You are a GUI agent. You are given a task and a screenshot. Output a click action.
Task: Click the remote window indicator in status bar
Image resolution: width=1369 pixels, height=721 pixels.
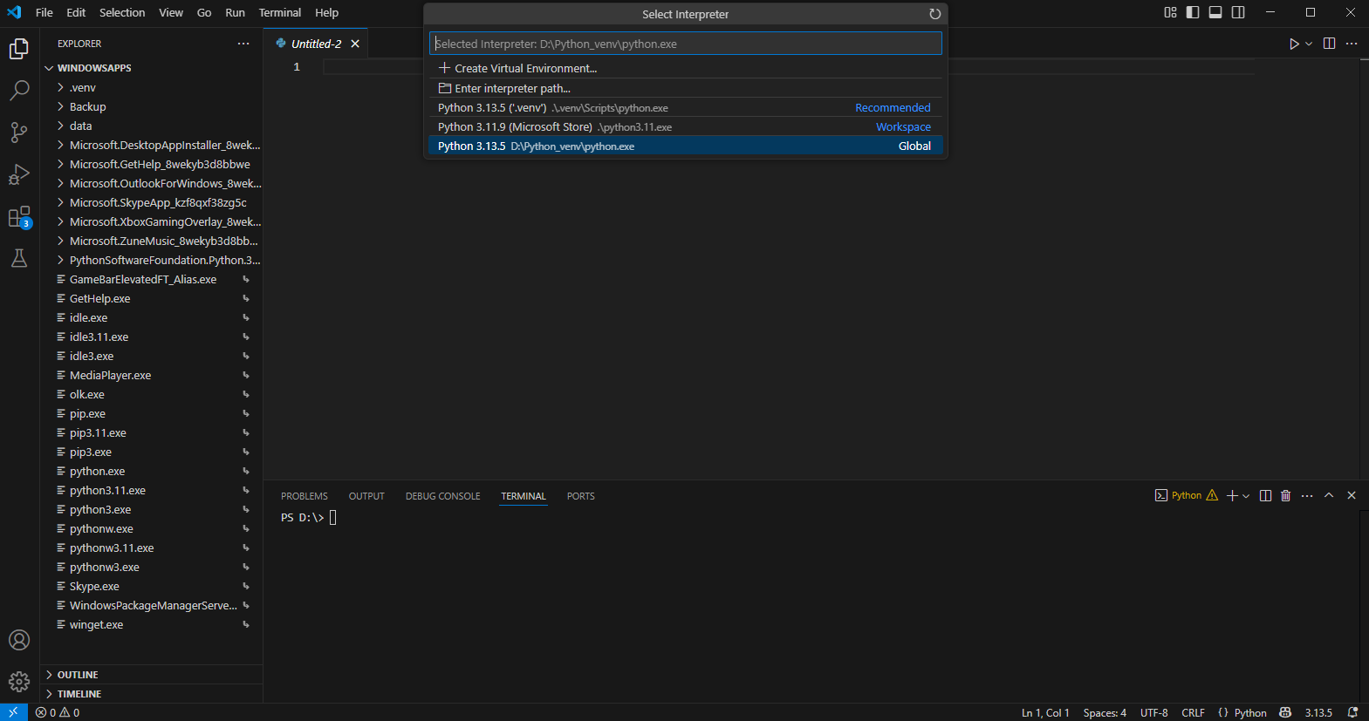coord(13,712)
